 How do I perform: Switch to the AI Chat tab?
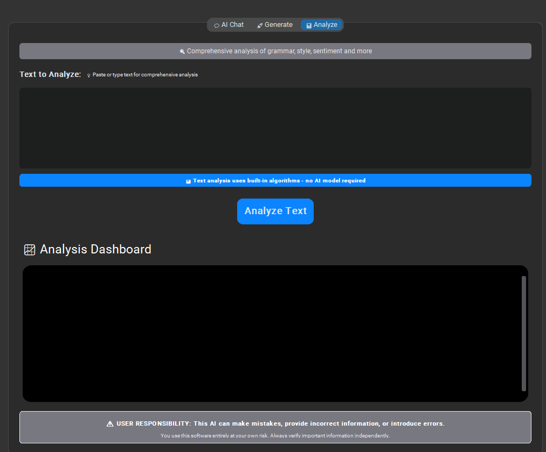coord(229,25)
